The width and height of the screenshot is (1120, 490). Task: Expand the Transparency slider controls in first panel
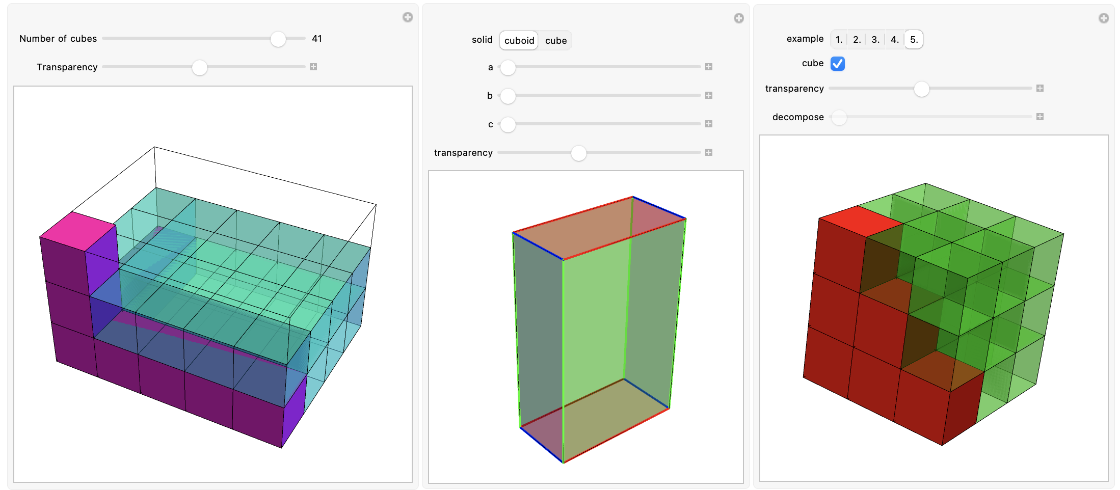(x=313, y=67)
